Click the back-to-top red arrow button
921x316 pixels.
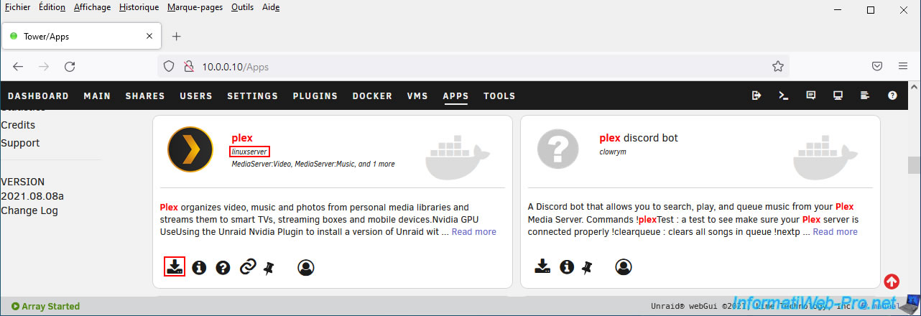(892, 282)
